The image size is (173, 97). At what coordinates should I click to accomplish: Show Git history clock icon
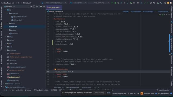[x=151, y=3]
